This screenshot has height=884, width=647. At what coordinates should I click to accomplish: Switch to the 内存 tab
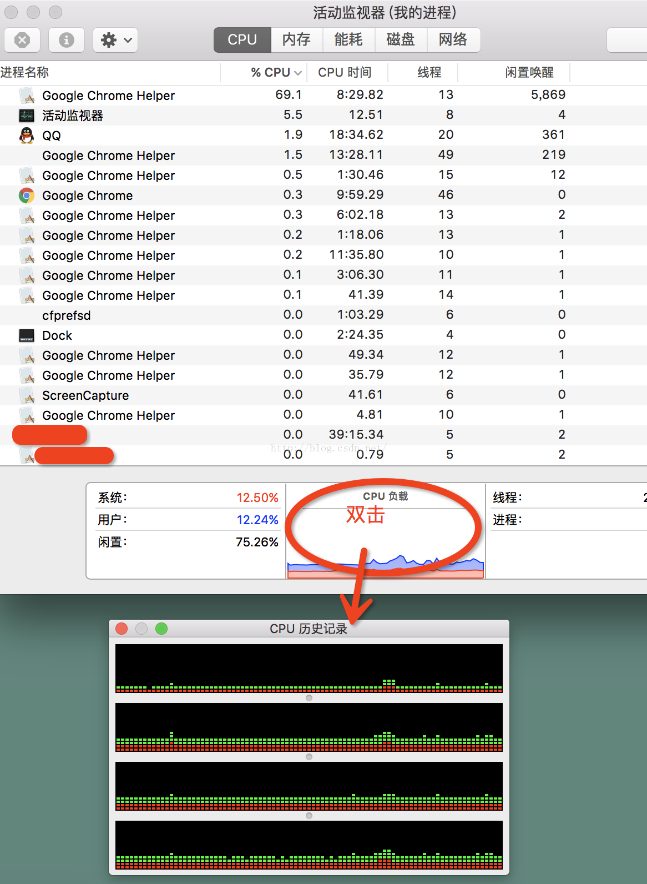pos(296,40)
